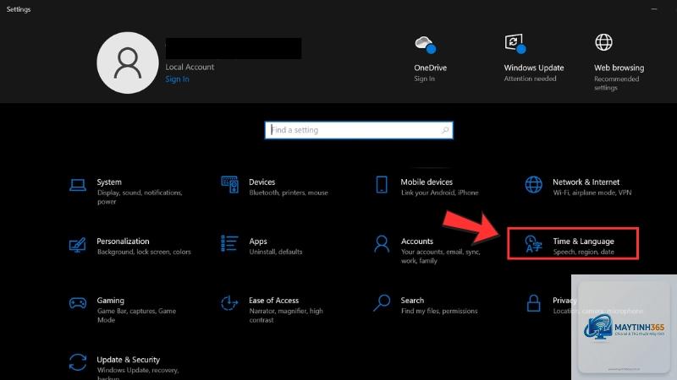Click 'Sign In' text under OneDrive
This screenshot has height=380, width=677.
pos(424,79)
